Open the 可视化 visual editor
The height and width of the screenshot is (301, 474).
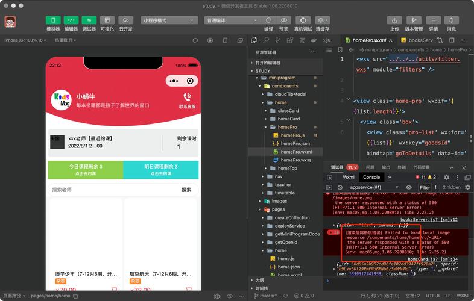point(107,20)
